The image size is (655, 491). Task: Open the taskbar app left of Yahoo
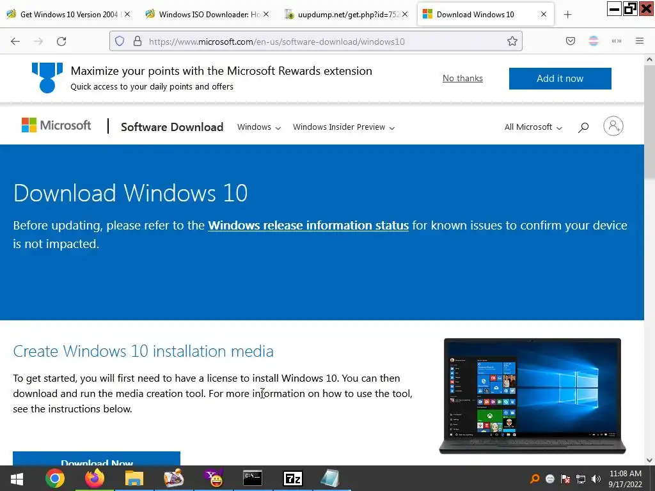pyautogui.click(x=174, y=478)
